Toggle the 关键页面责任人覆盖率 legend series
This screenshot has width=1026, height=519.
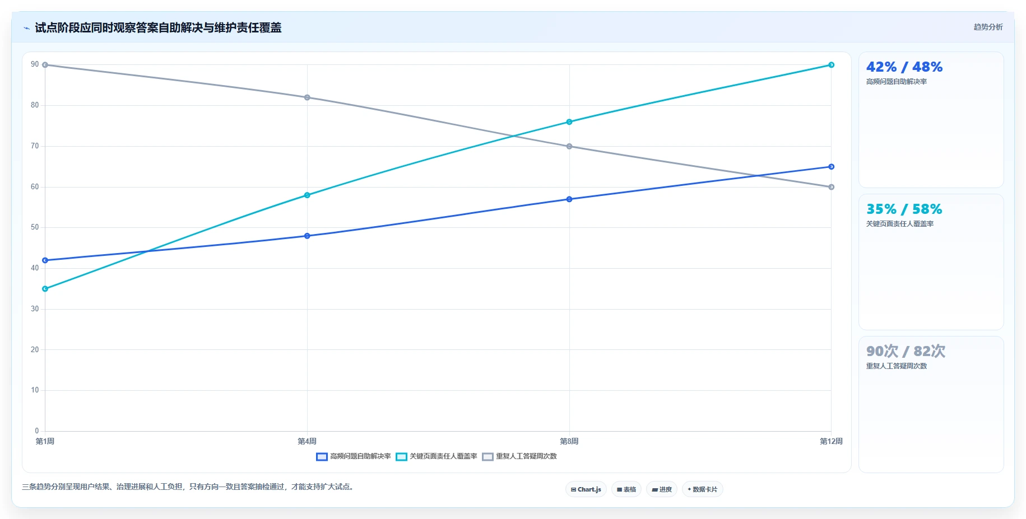click(437, 456)
